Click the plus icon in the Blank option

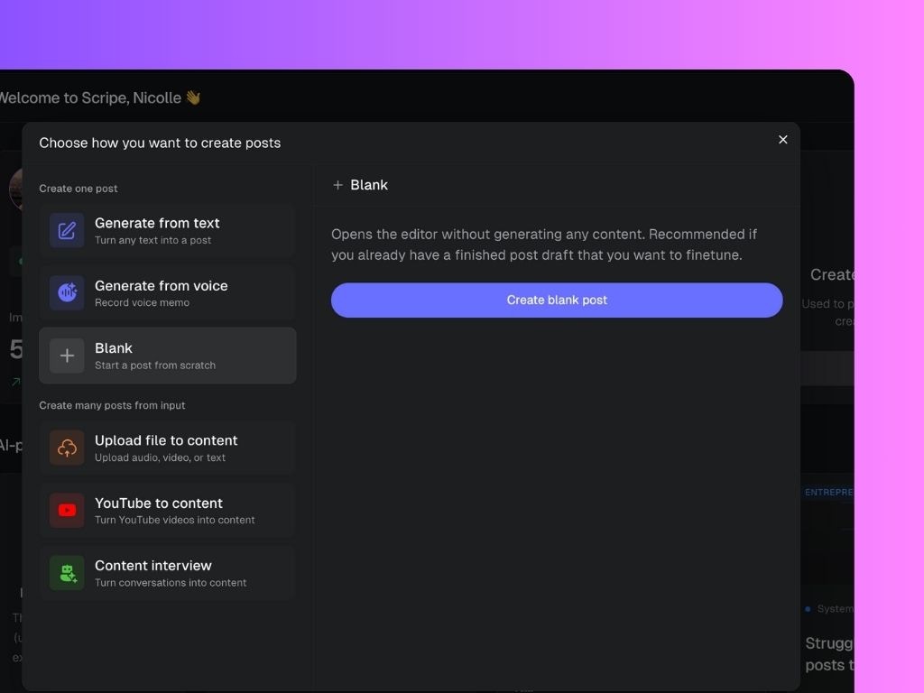67,356
